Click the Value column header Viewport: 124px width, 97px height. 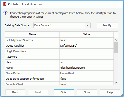tap(86, 34)
